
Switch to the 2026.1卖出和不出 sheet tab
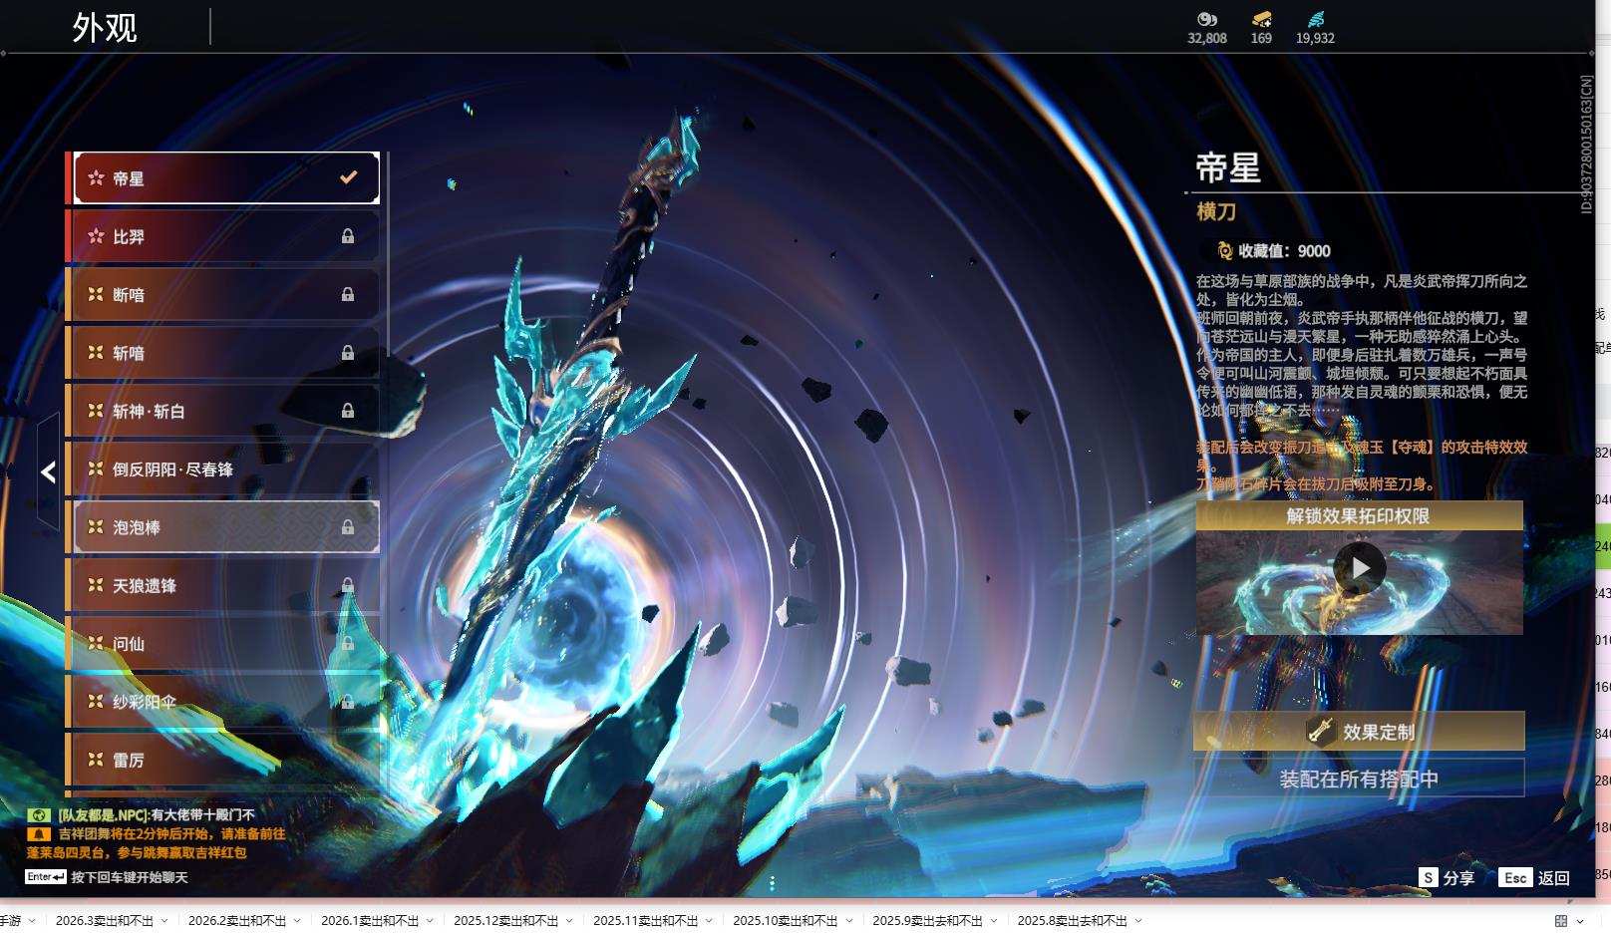click(x=370, y=921)
